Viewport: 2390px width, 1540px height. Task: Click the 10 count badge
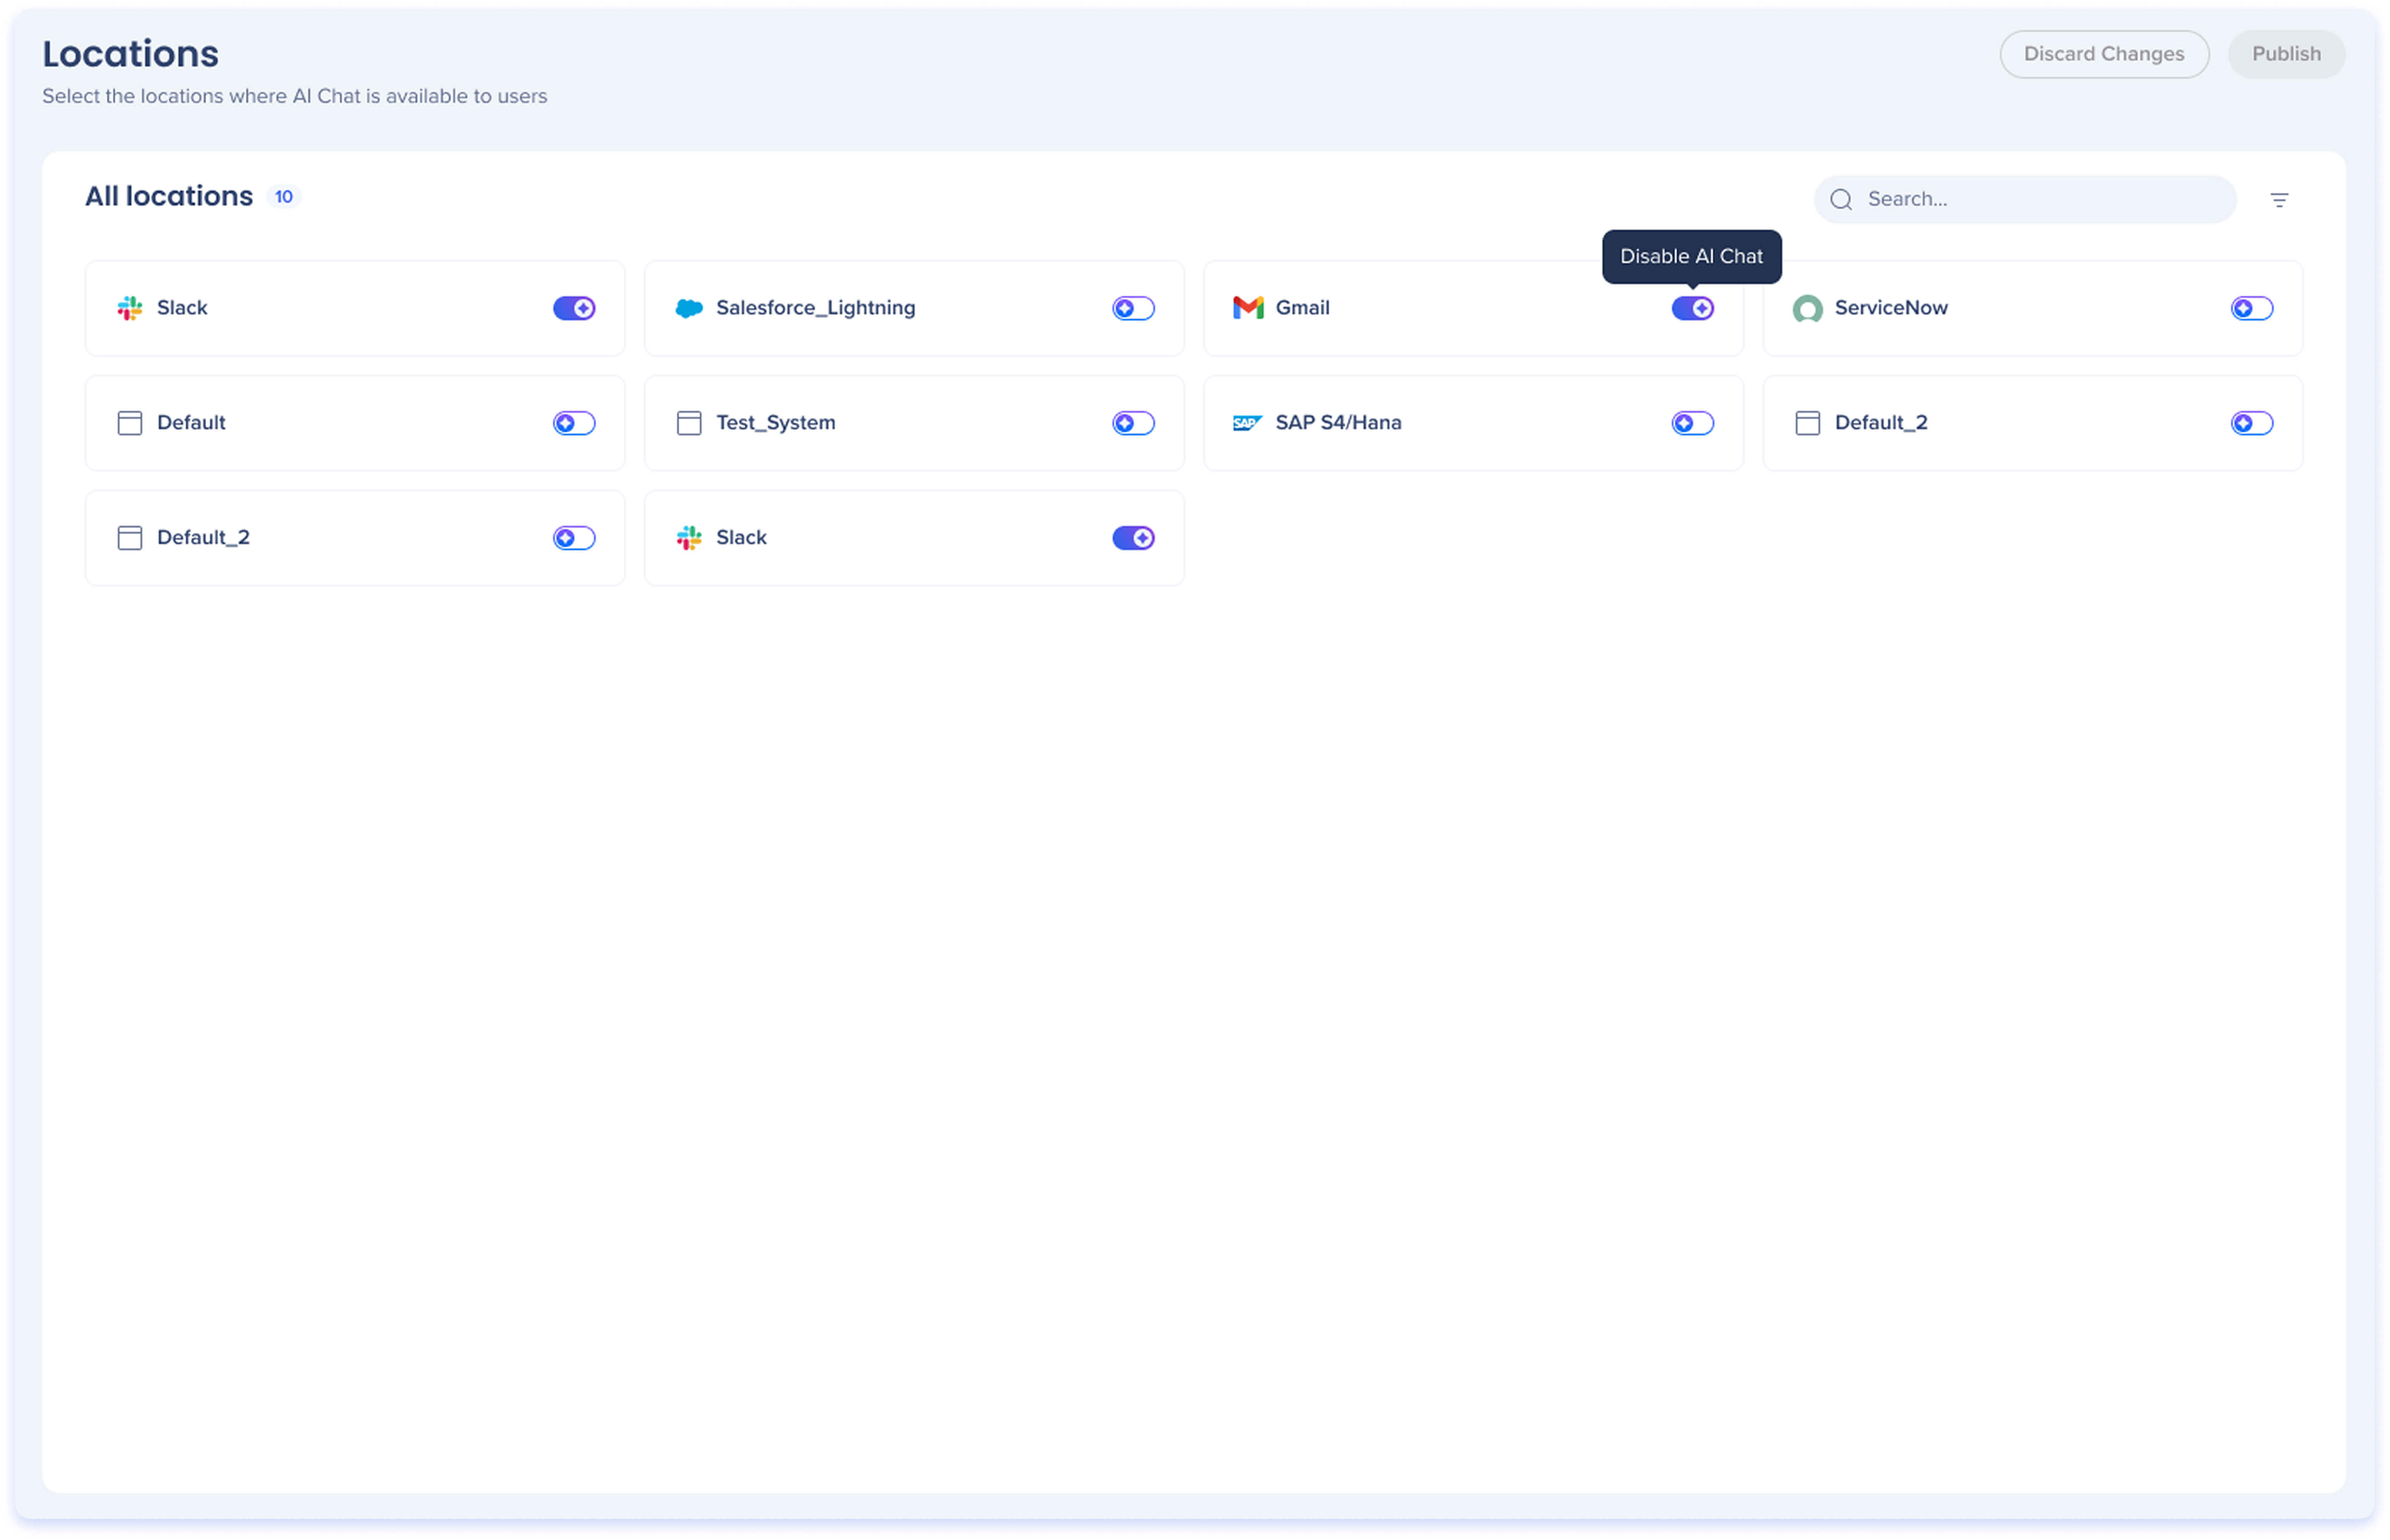[284, 197]
